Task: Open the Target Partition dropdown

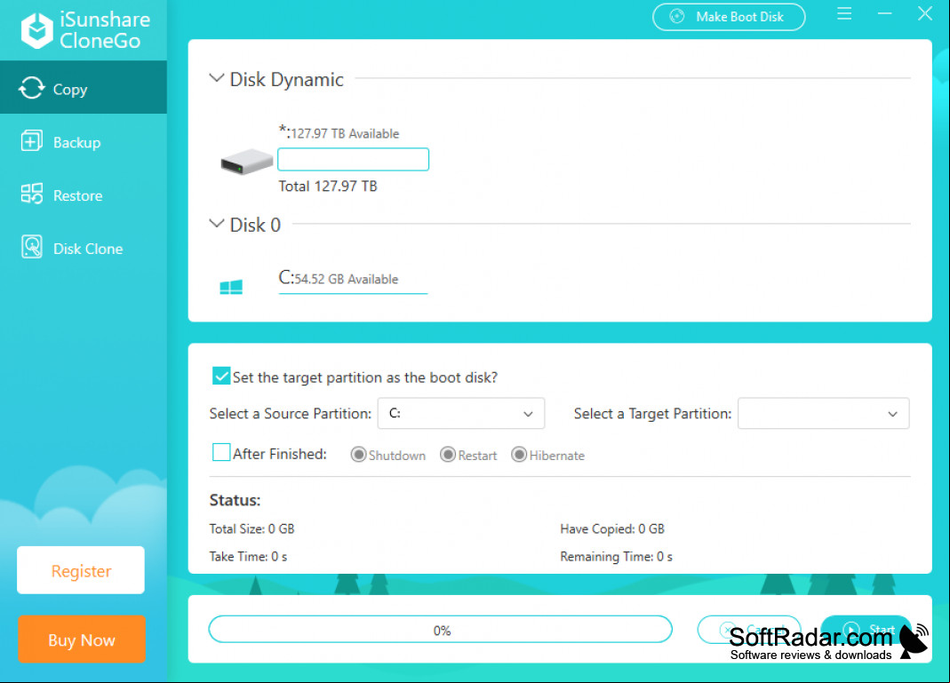Action: coord(824,414)
